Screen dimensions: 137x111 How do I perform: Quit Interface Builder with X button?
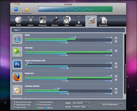pyautogui.click(x=116, y=89)
